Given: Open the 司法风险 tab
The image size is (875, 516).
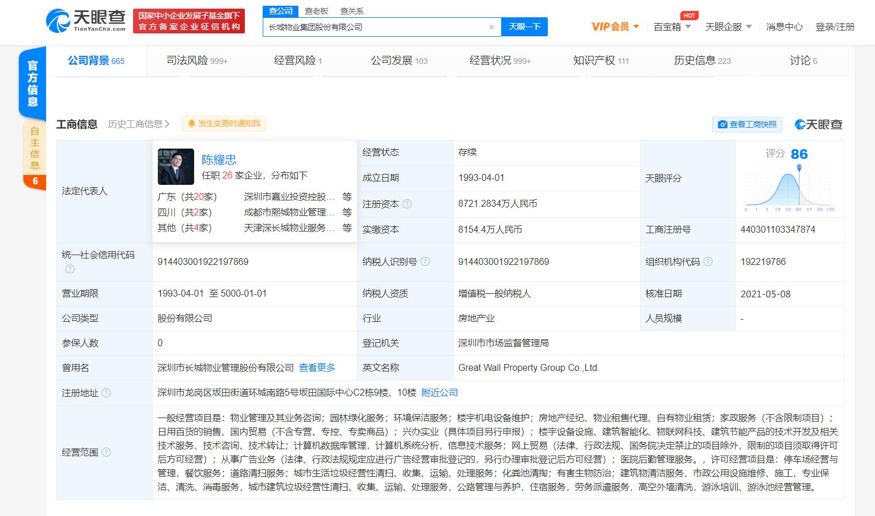Looking at the screenshot, I should pos(197,60).
